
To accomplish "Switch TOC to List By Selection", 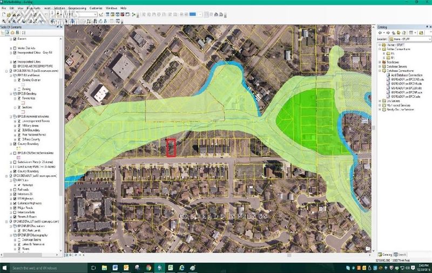I will point(17,32).
